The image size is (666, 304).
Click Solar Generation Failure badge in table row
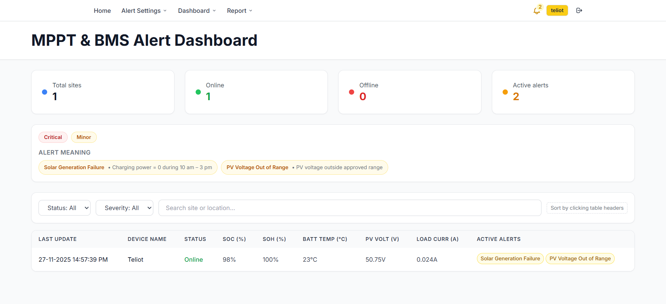(510, 259)
